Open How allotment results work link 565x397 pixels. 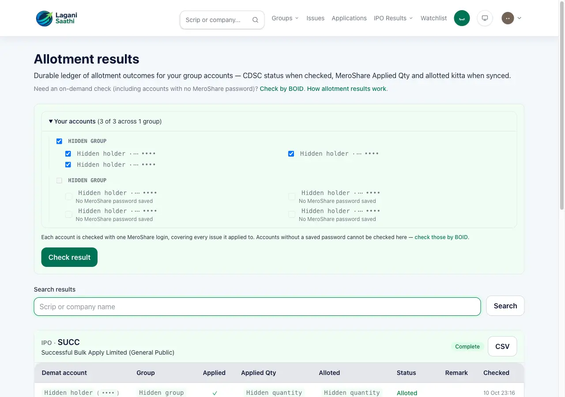tap(347, 89)
